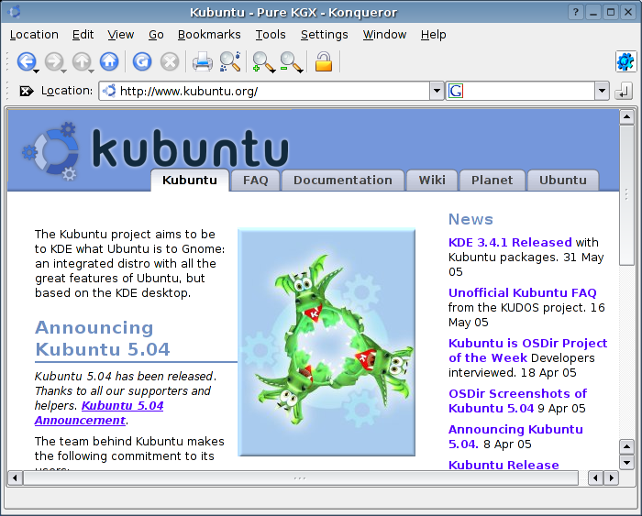This screenshot has height=516, width=642.
Task: Click the window menu icon in the title bar
Action: pyautogui.click(x=15, y=12)
